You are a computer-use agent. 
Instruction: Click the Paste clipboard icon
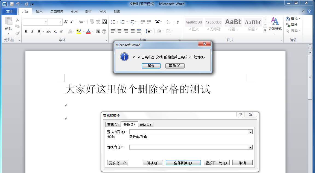(8, 22)
